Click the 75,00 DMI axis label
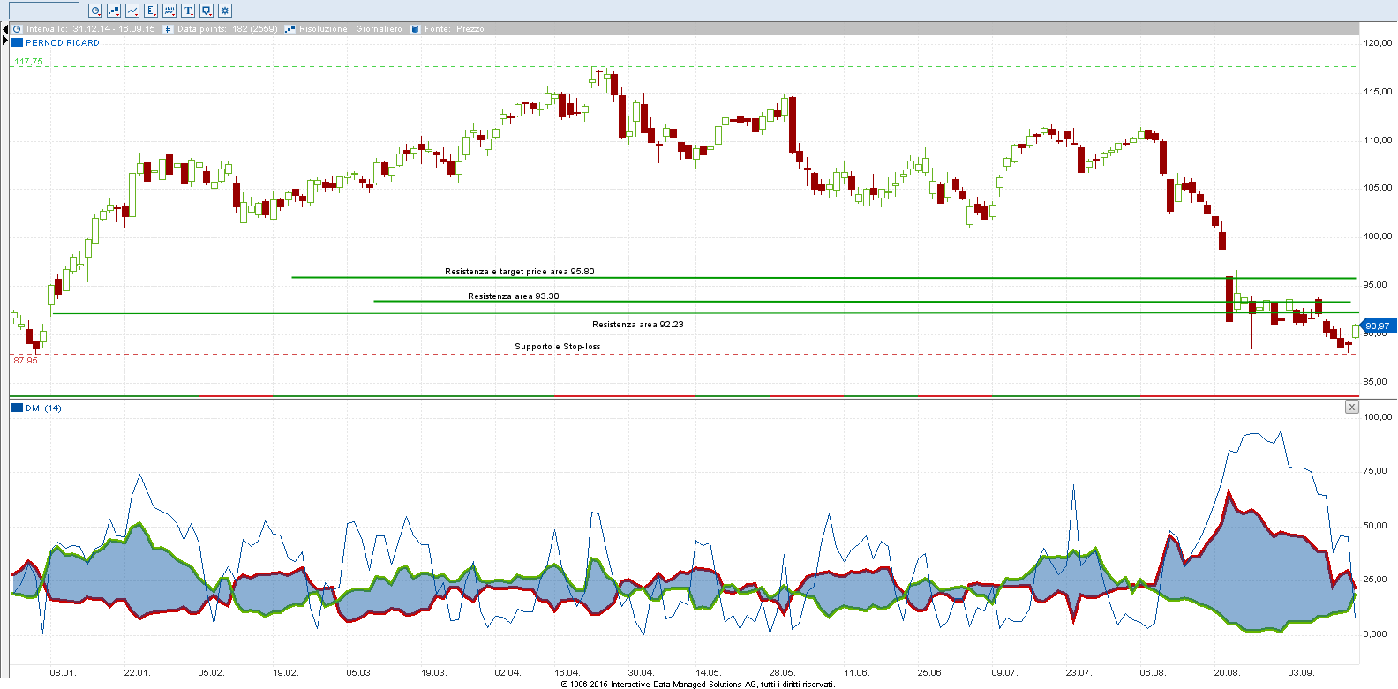The image size is (1398, 689). point(1375,471)
